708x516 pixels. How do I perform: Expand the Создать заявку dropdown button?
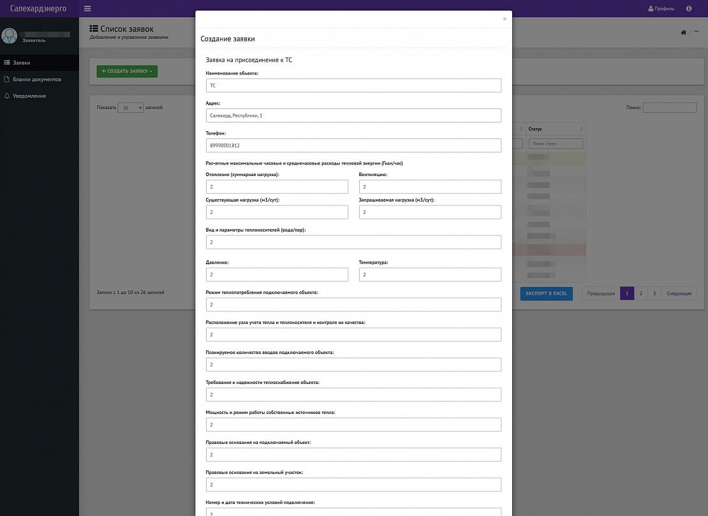pyautogui.click(x=127, y=71)
